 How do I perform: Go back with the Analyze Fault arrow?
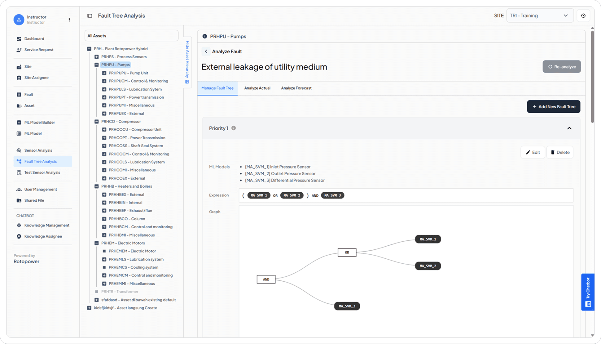(x=206, y=51)
